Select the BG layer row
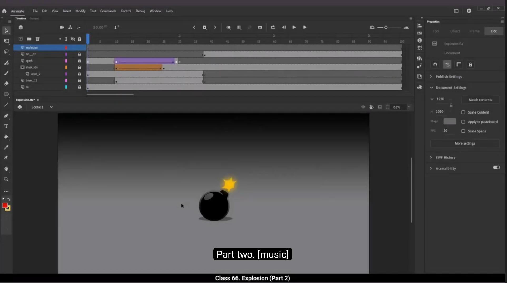Screen dimensions: 507x283 pos(50,87)
